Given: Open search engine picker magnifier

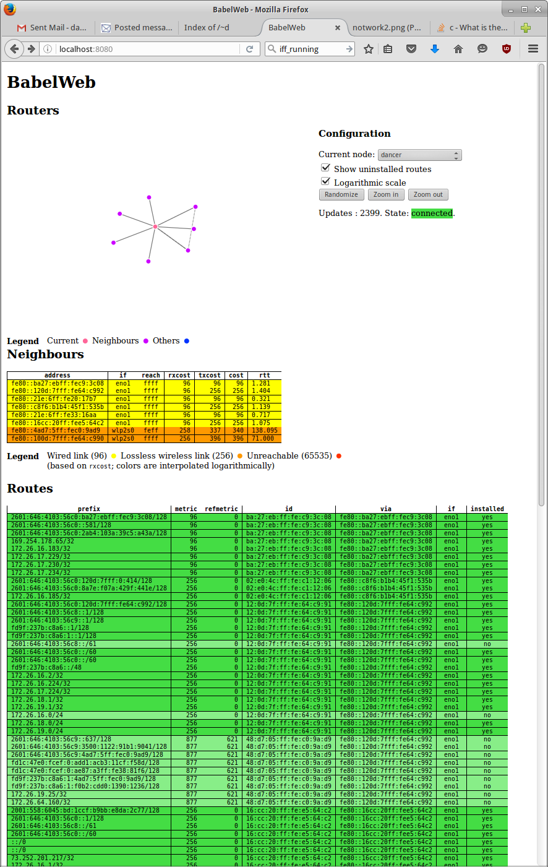Looking at the screenshot, I should coord(272,49).
